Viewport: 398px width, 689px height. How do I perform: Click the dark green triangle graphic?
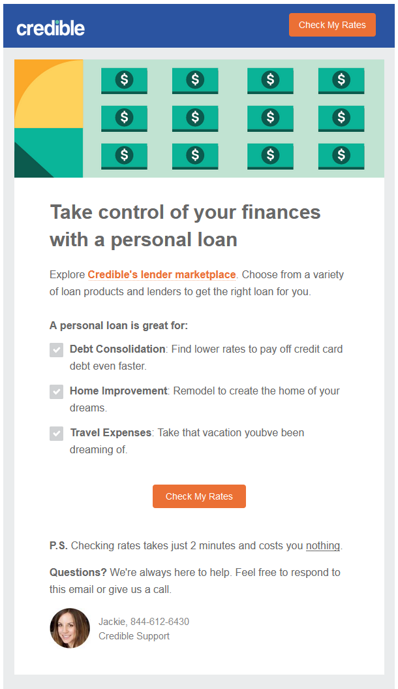pos(29,163)
